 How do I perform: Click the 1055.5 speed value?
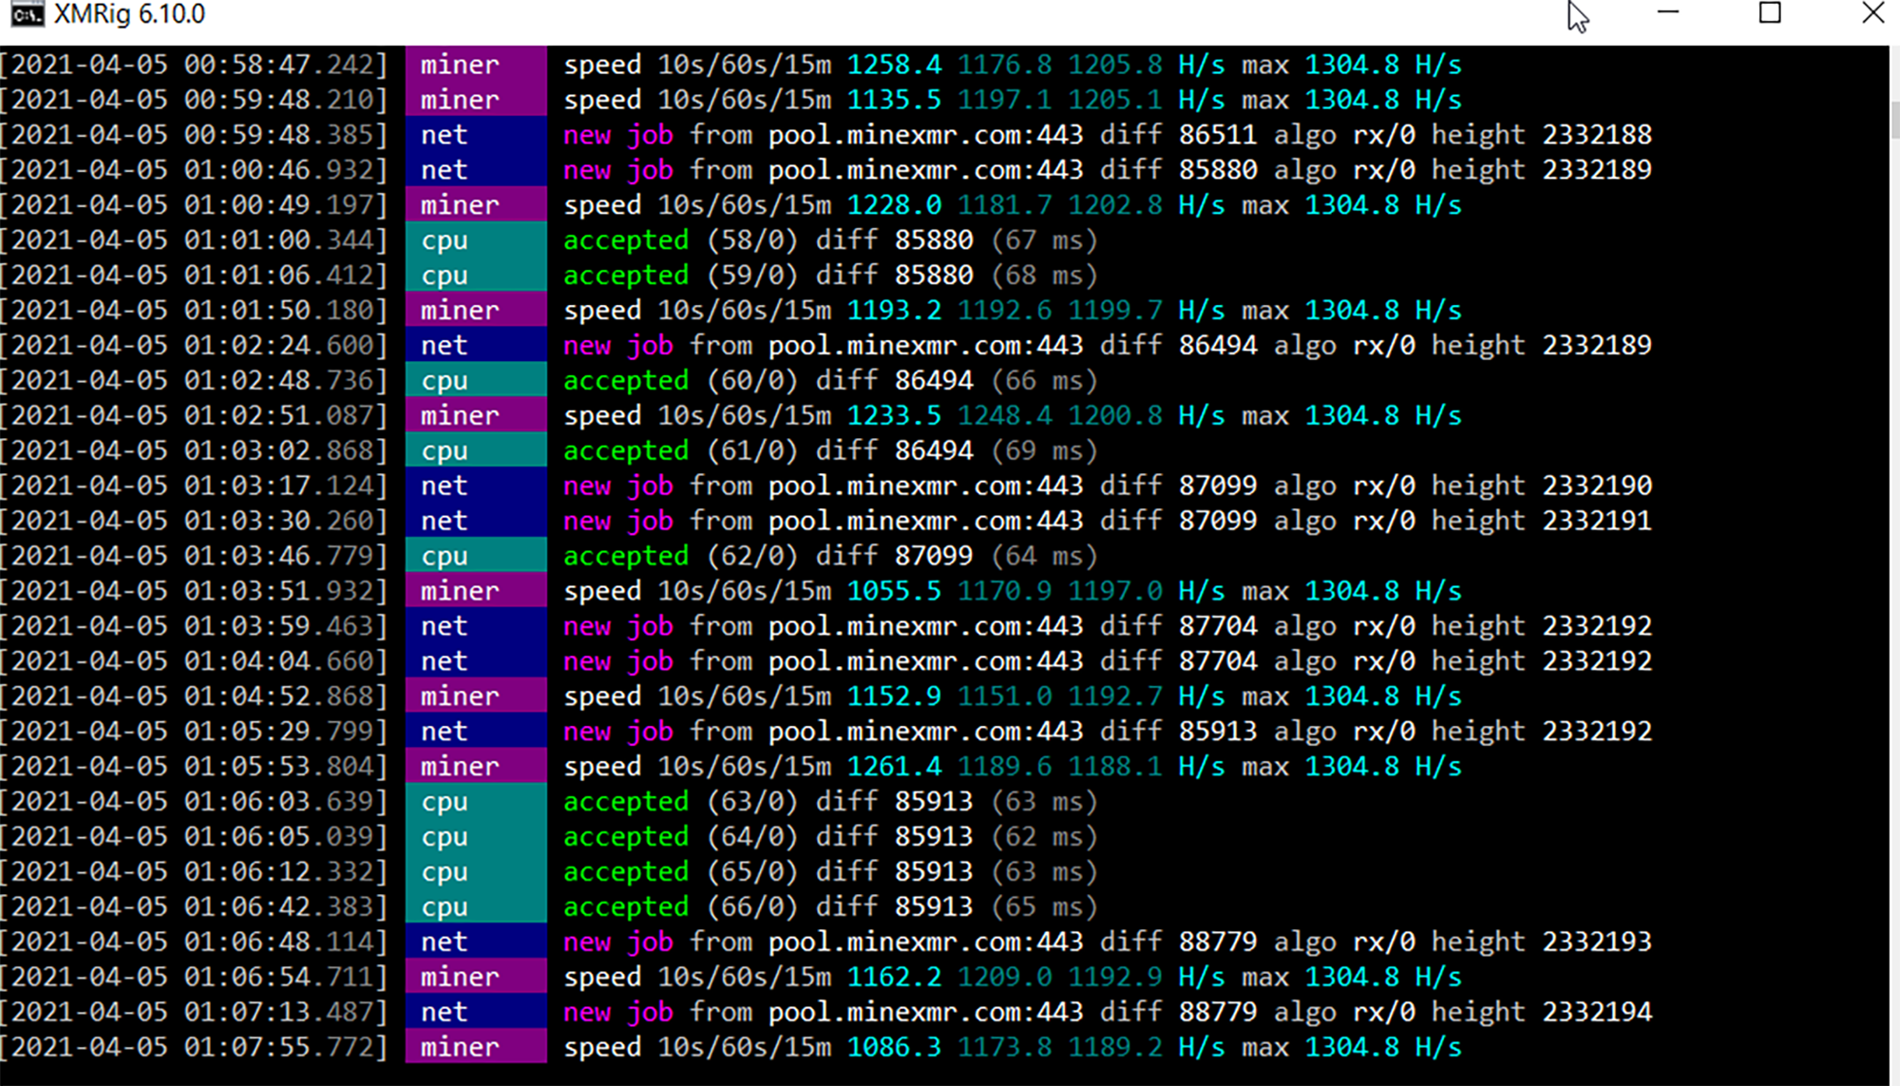point(893,591)
